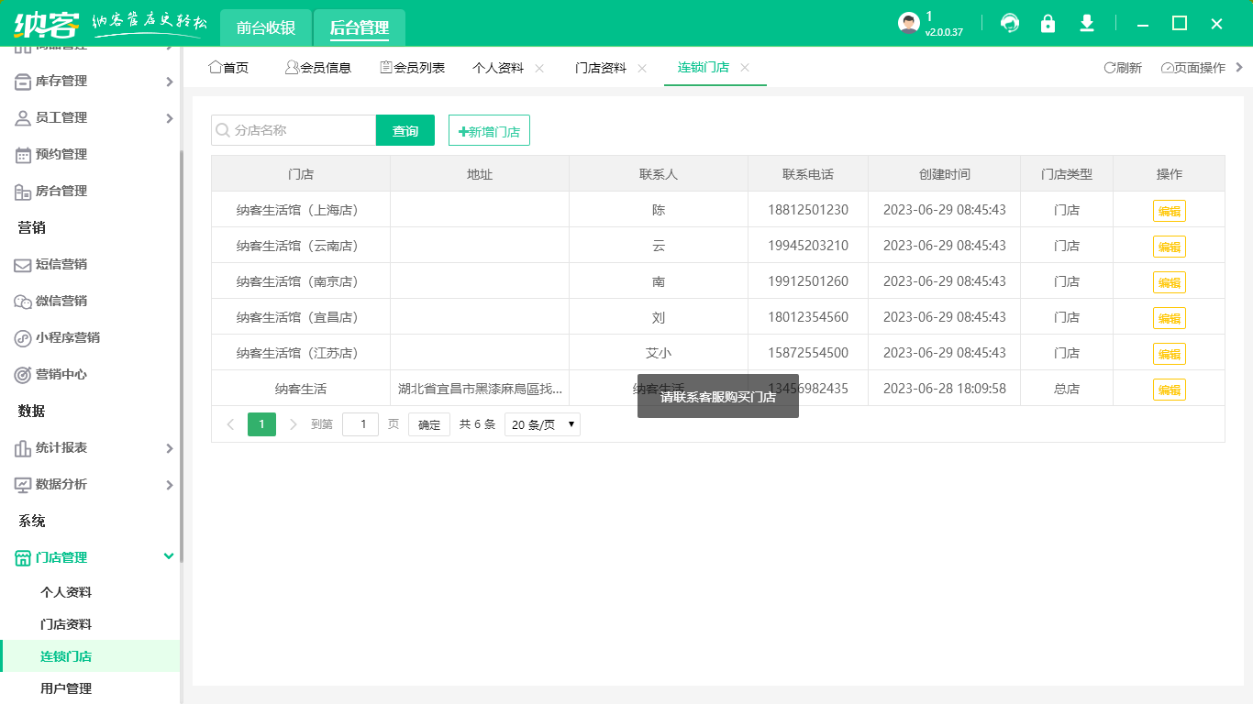Image resolution: width=1253 pixels, height=704 pixels.
Task: Click the 查询 search button
Action: pos(405,131)
